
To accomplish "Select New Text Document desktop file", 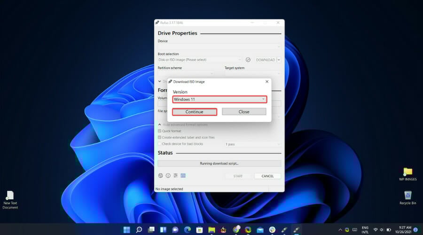I will pos(10,200).
